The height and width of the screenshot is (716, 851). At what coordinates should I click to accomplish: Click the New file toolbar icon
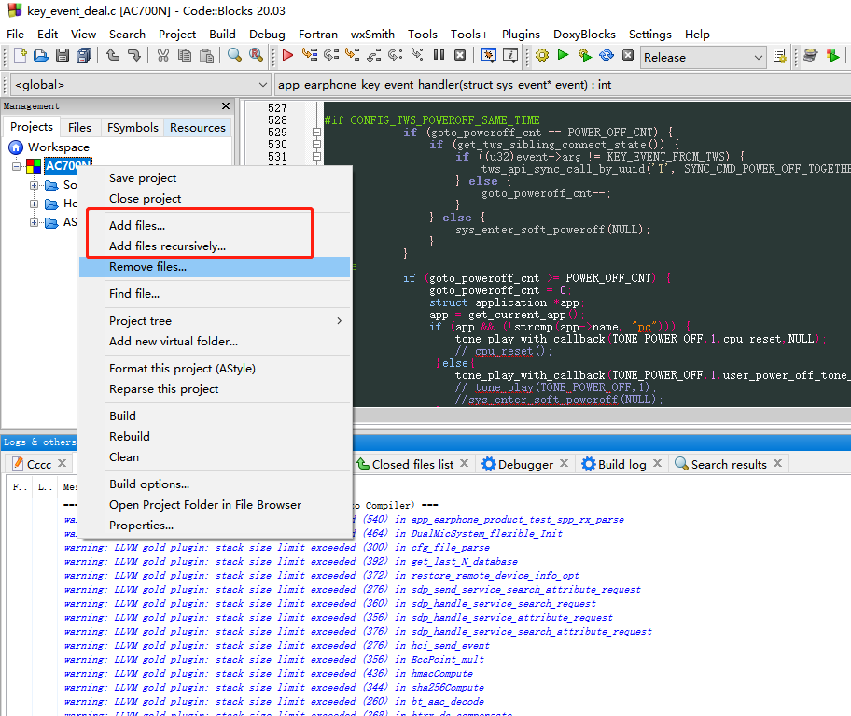click(21, 55)
